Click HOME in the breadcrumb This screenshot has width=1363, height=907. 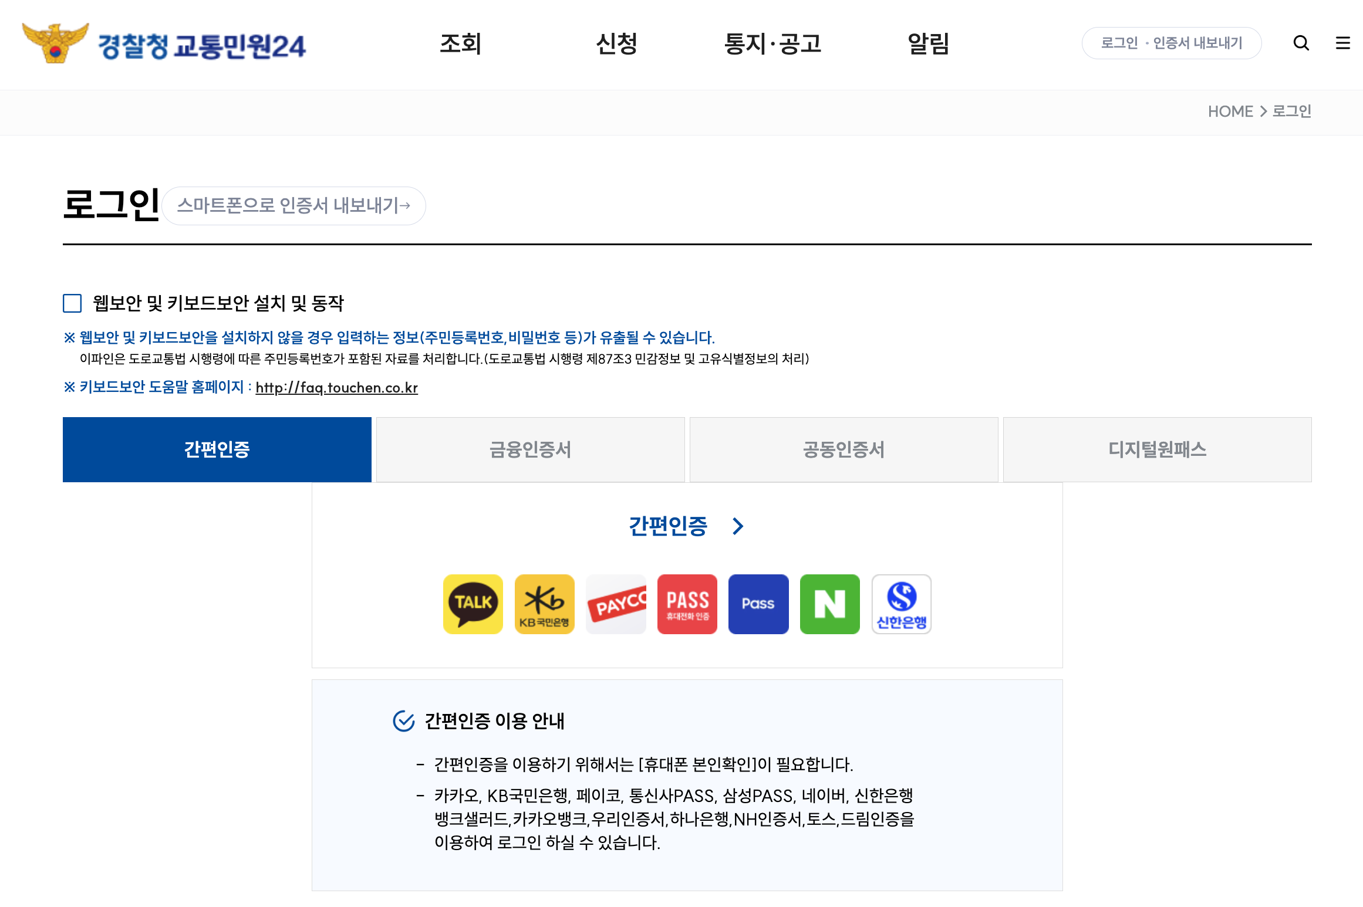(x=1230, y=111)
